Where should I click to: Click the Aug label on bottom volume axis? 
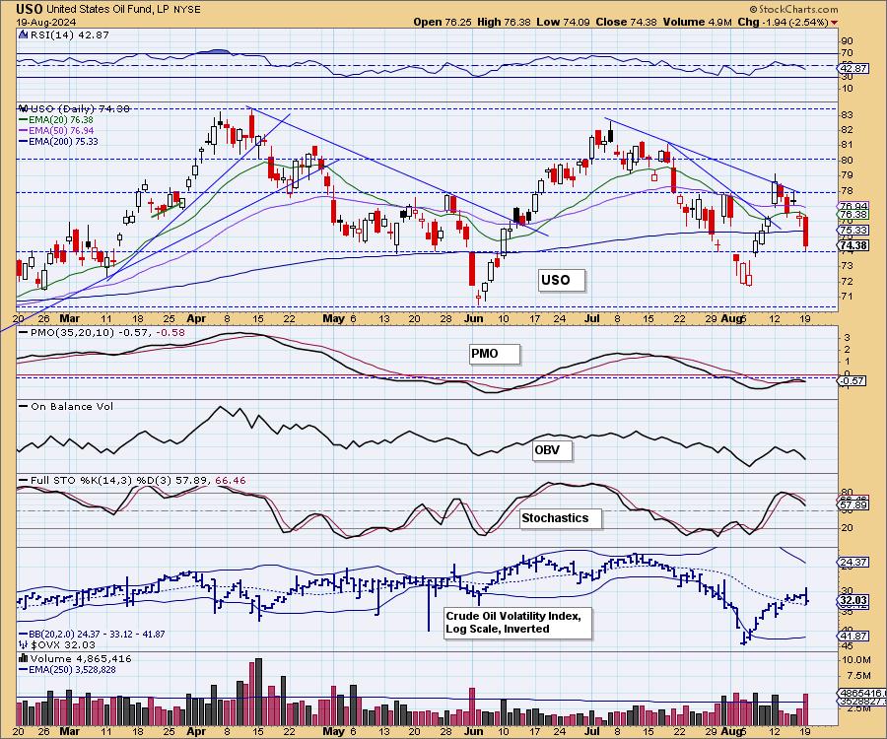click(x=731, y=731)
